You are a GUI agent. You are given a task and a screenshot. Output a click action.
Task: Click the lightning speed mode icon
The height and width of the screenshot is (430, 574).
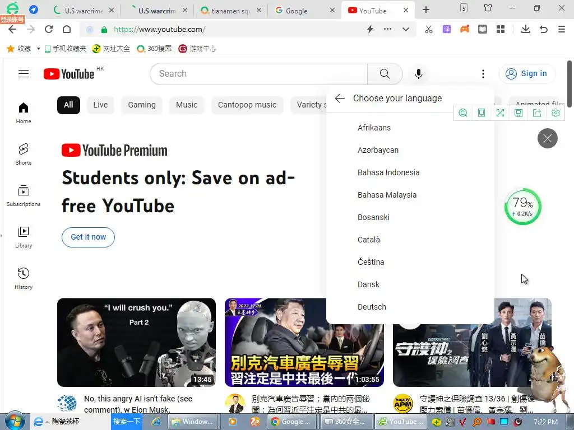[370, 29]
